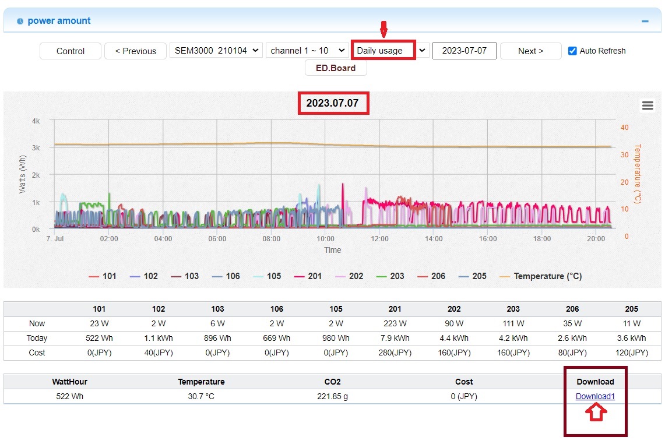
Task: Click the 12:00 time axis label
Action: (x=379, y=239)
